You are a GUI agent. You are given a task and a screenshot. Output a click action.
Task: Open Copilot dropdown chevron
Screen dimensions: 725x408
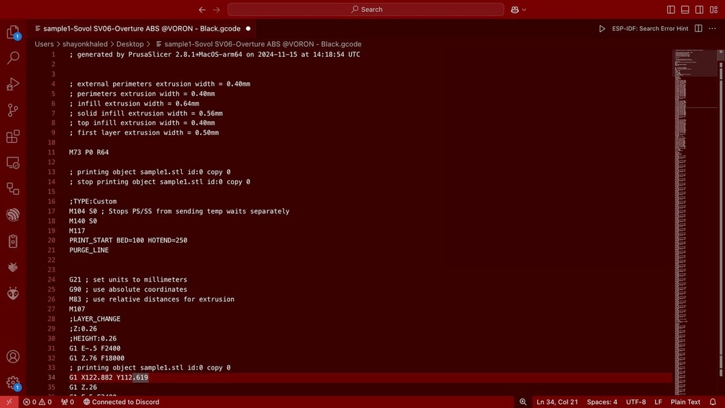(x=524, y=10)
